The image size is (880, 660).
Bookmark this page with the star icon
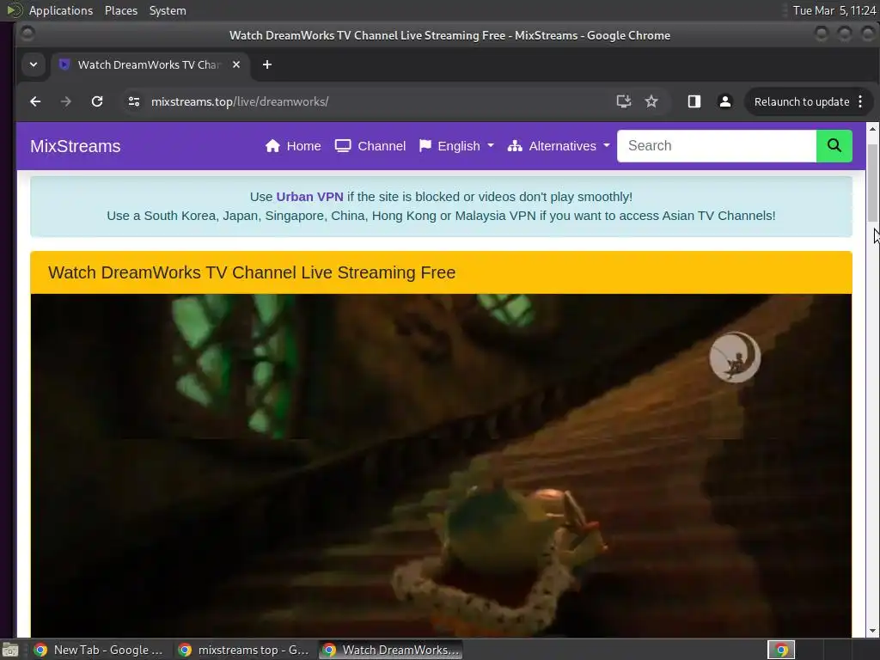coord(651,101)
